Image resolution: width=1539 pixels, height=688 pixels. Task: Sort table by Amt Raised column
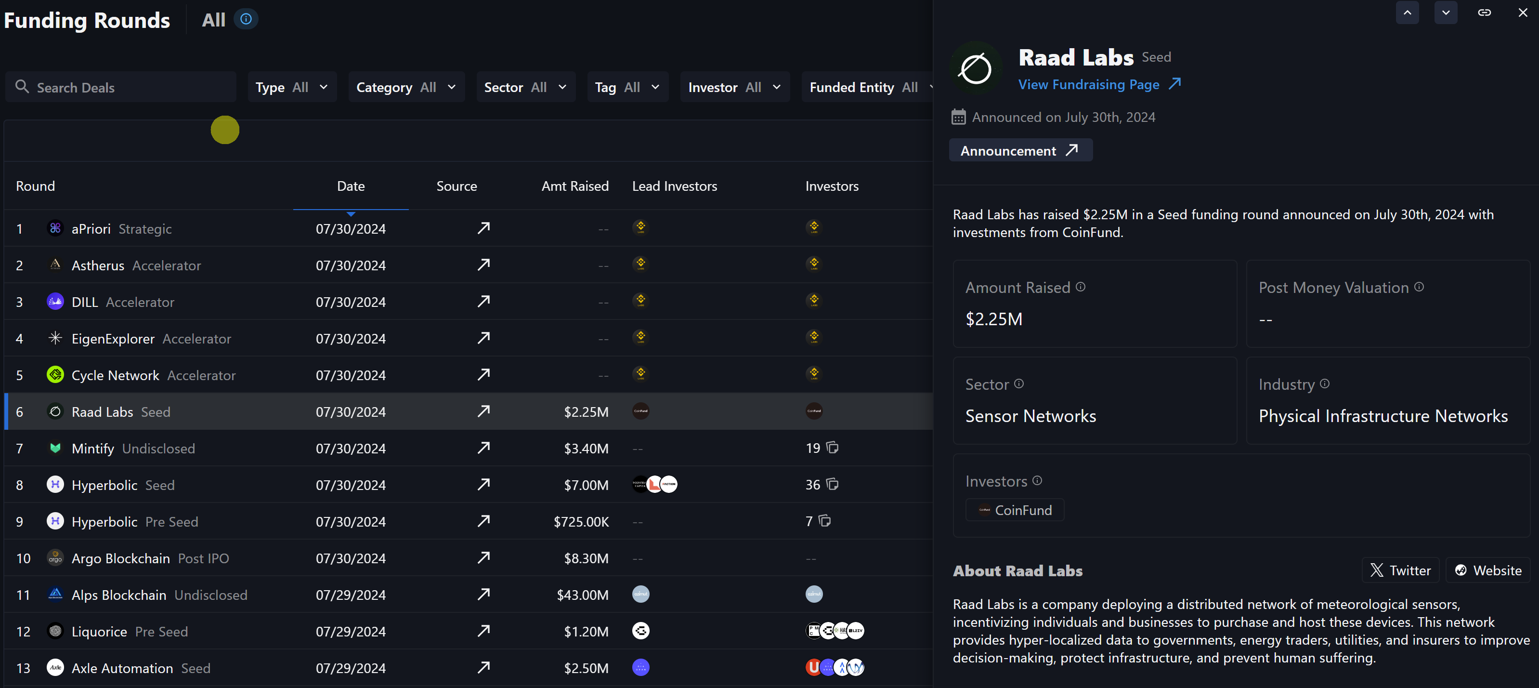pos(575,186)
